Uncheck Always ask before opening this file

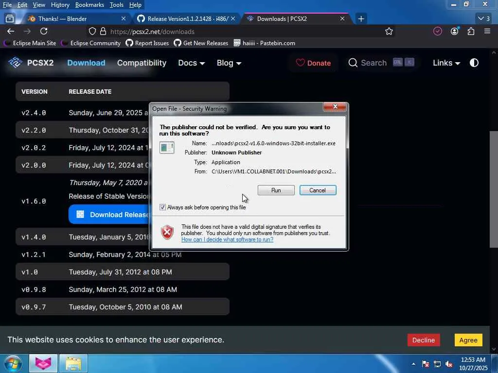pyautogui.click(x=162, y=207)
